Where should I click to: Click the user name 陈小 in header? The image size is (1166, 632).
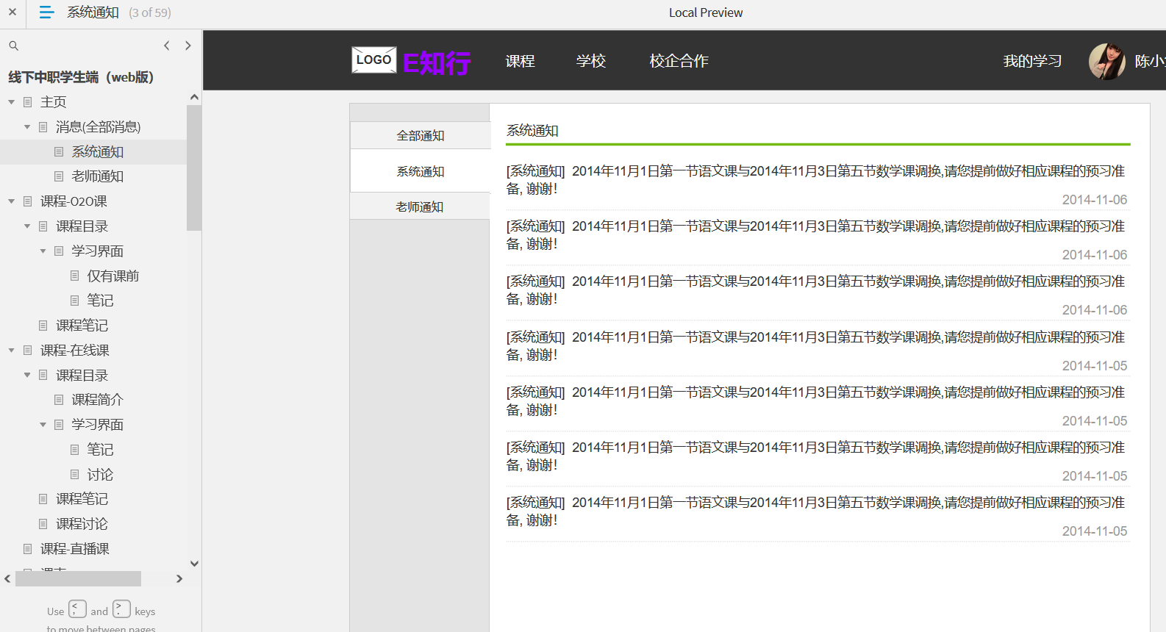(x=1150, y=61)
